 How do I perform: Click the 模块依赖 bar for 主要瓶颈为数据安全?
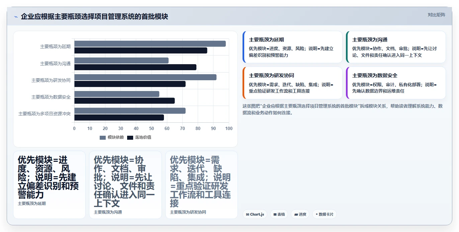[117, 94]
